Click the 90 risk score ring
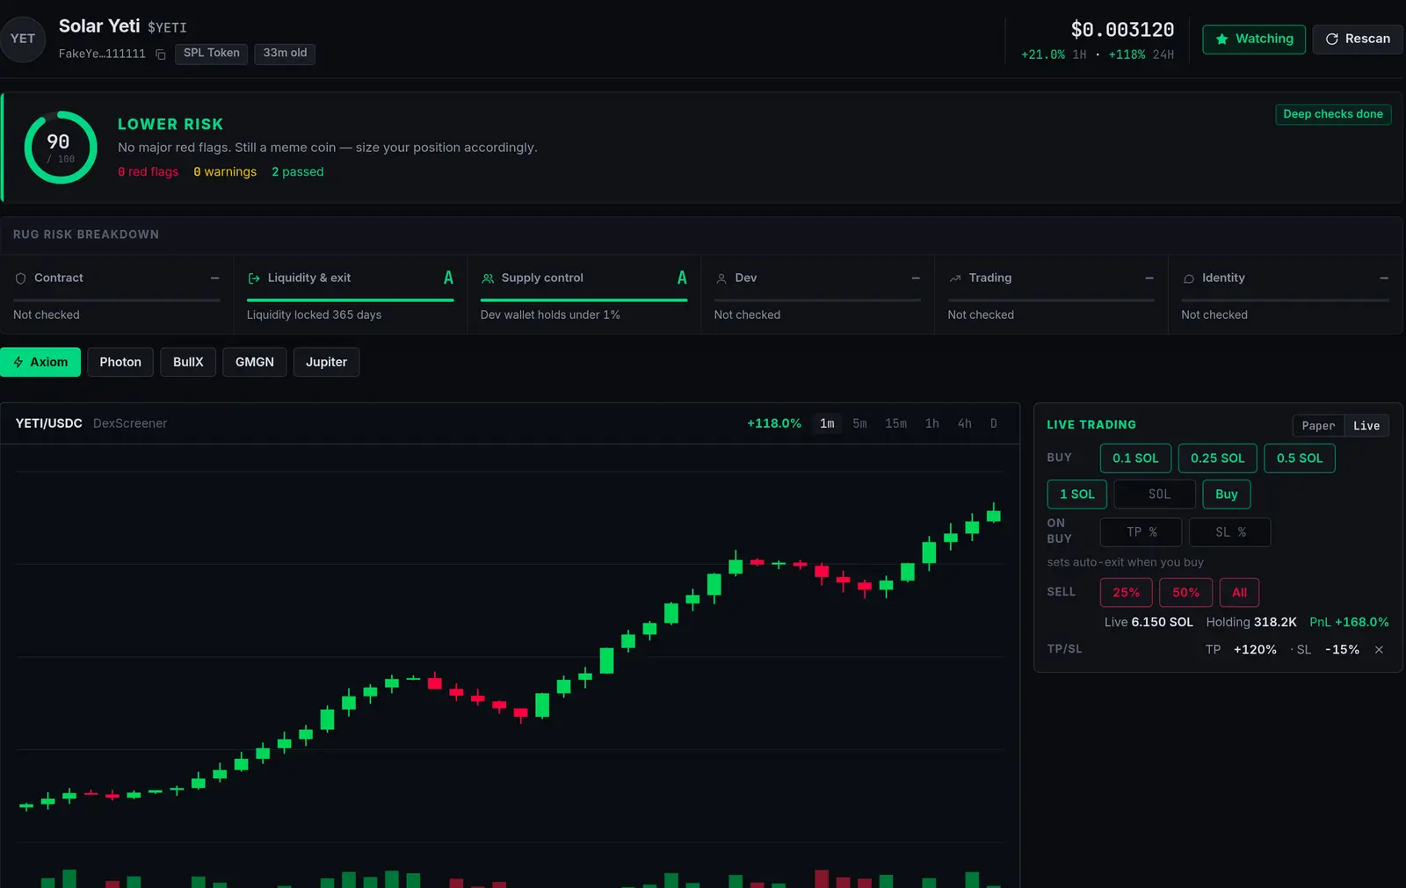 click(x=61, y=147)
